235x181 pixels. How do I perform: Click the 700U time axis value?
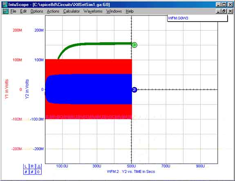pyautogui.click(x=166, y=166)
